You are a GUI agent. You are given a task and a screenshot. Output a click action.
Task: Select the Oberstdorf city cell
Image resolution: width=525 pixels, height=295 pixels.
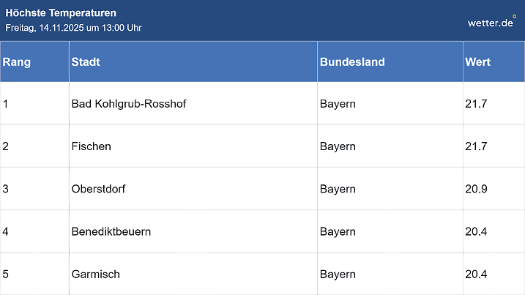(x=99, y=189)
